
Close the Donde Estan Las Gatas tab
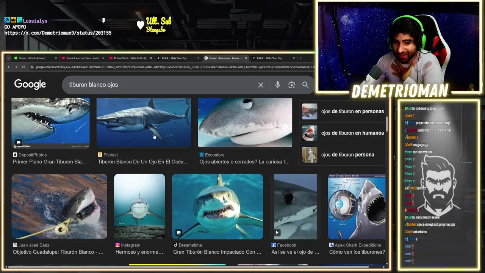pyautogui.click(x=103, y=58)
